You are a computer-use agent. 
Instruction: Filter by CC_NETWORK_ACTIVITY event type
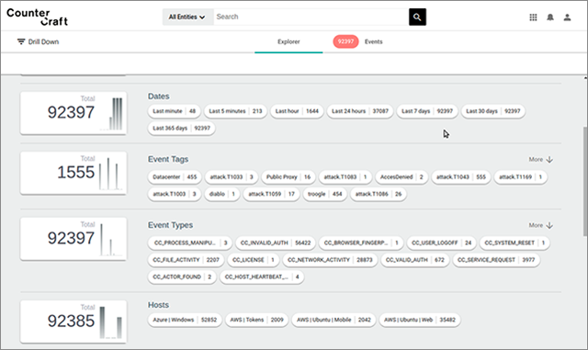tap(330, 260)
